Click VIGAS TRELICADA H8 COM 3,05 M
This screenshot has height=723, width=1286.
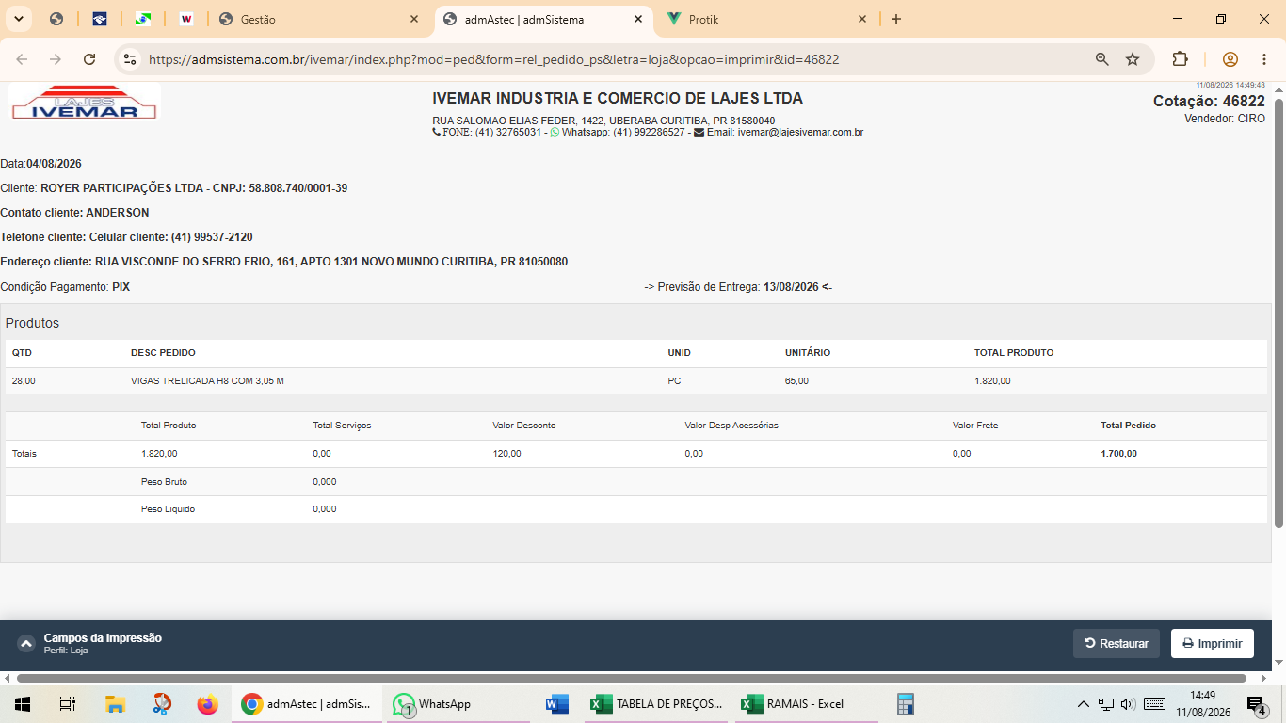click(207, 380)
